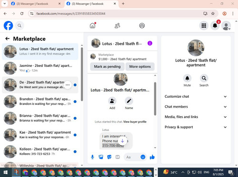
Task: Open the Jasmine conversation
Action: (x=40, y=68)
